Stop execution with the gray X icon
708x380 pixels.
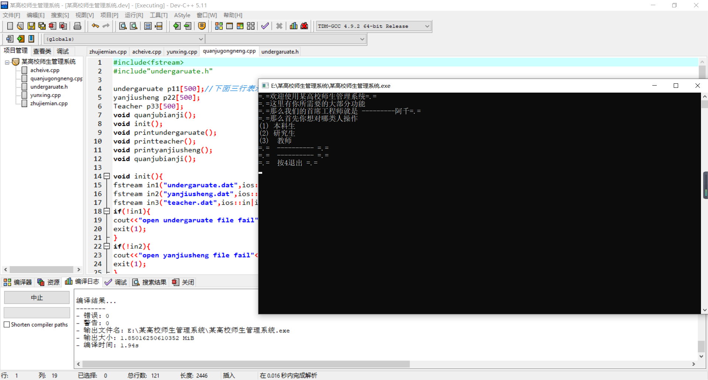coord(279,26)
